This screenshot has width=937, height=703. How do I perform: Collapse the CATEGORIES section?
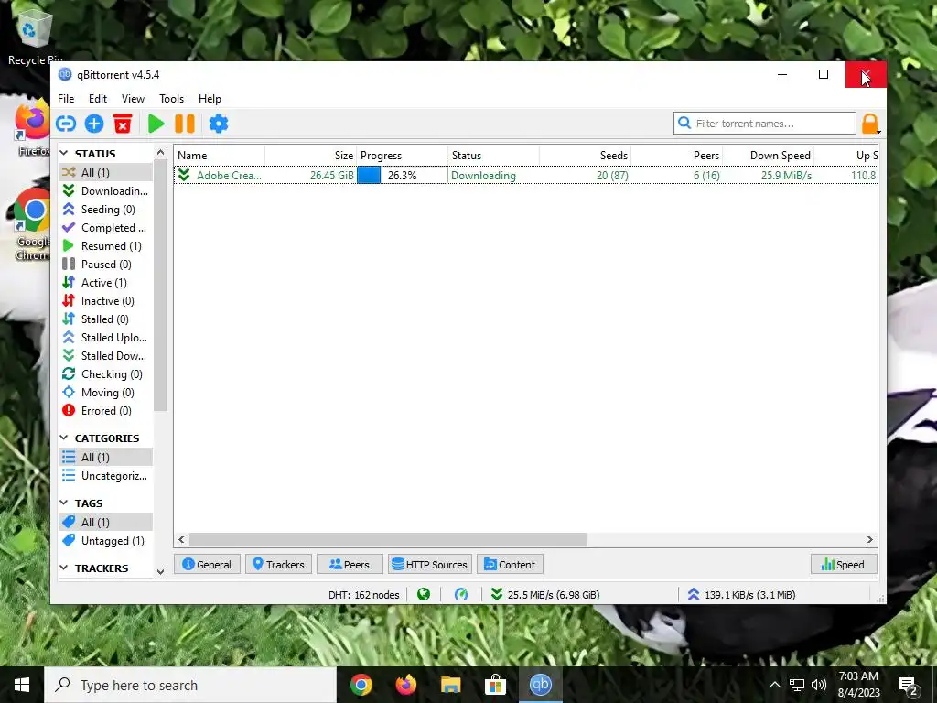coord(64,438)
